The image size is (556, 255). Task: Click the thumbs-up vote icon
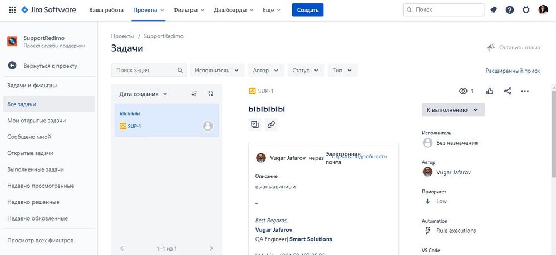point(490,91)
